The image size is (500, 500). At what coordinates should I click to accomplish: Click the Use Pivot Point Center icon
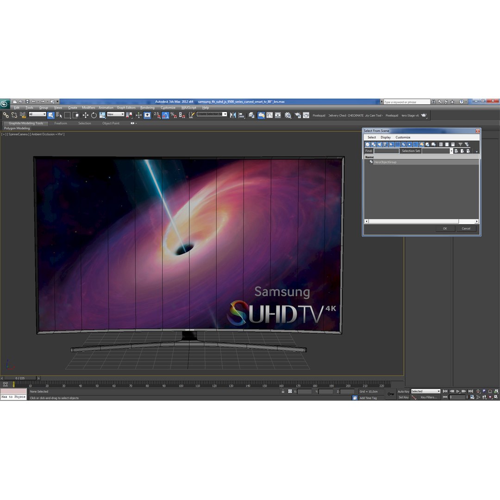pos(129,115)
